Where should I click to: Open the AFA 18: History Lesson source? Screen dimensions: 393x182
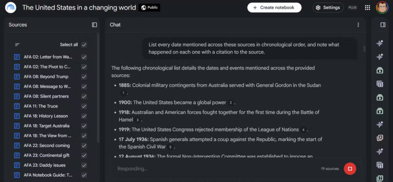46,116
